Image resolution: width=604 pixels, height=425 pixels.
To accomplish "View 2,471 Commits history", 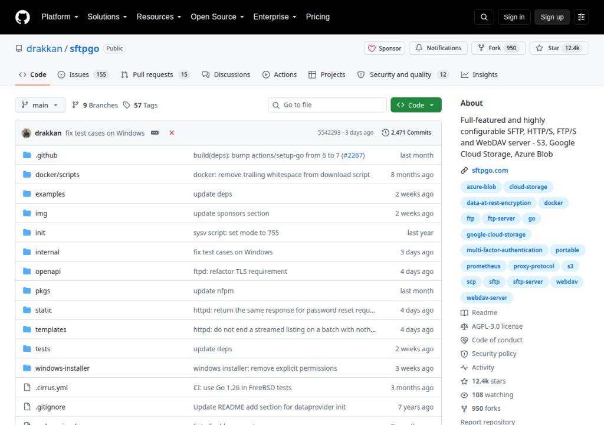I will (x=406, y=133).
